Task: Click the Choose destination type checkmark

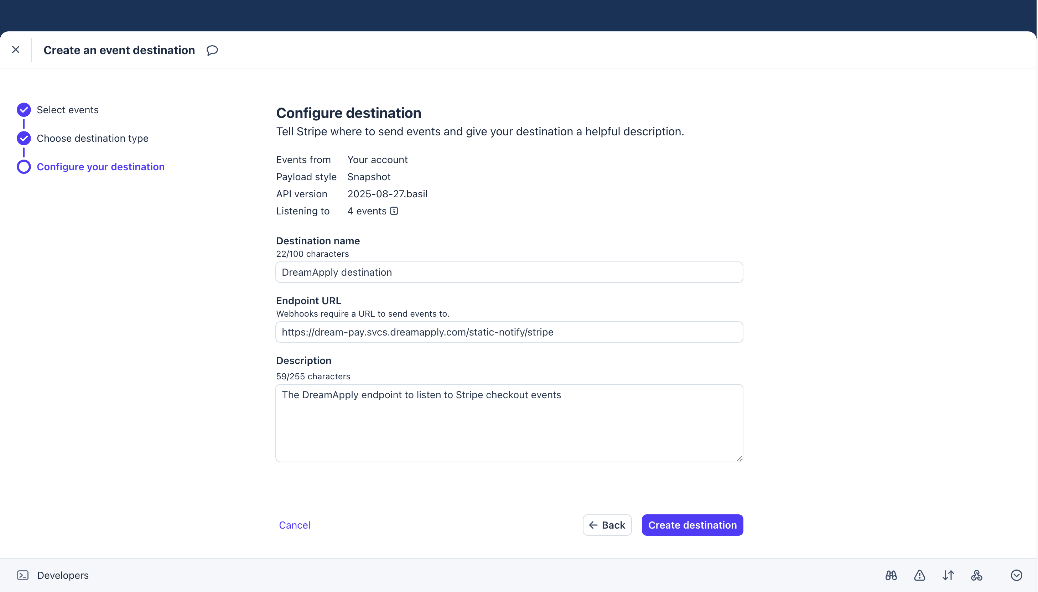Action: (x=24, y=138)
